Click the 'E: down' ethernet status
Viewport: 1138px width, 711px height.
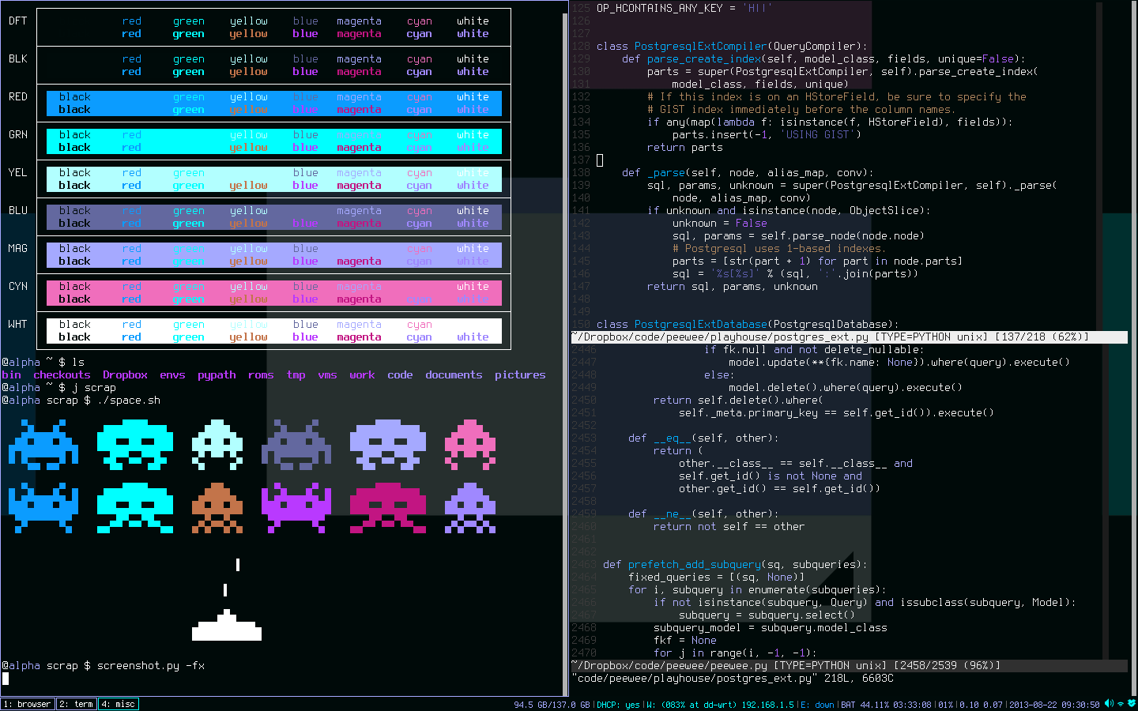816,705
